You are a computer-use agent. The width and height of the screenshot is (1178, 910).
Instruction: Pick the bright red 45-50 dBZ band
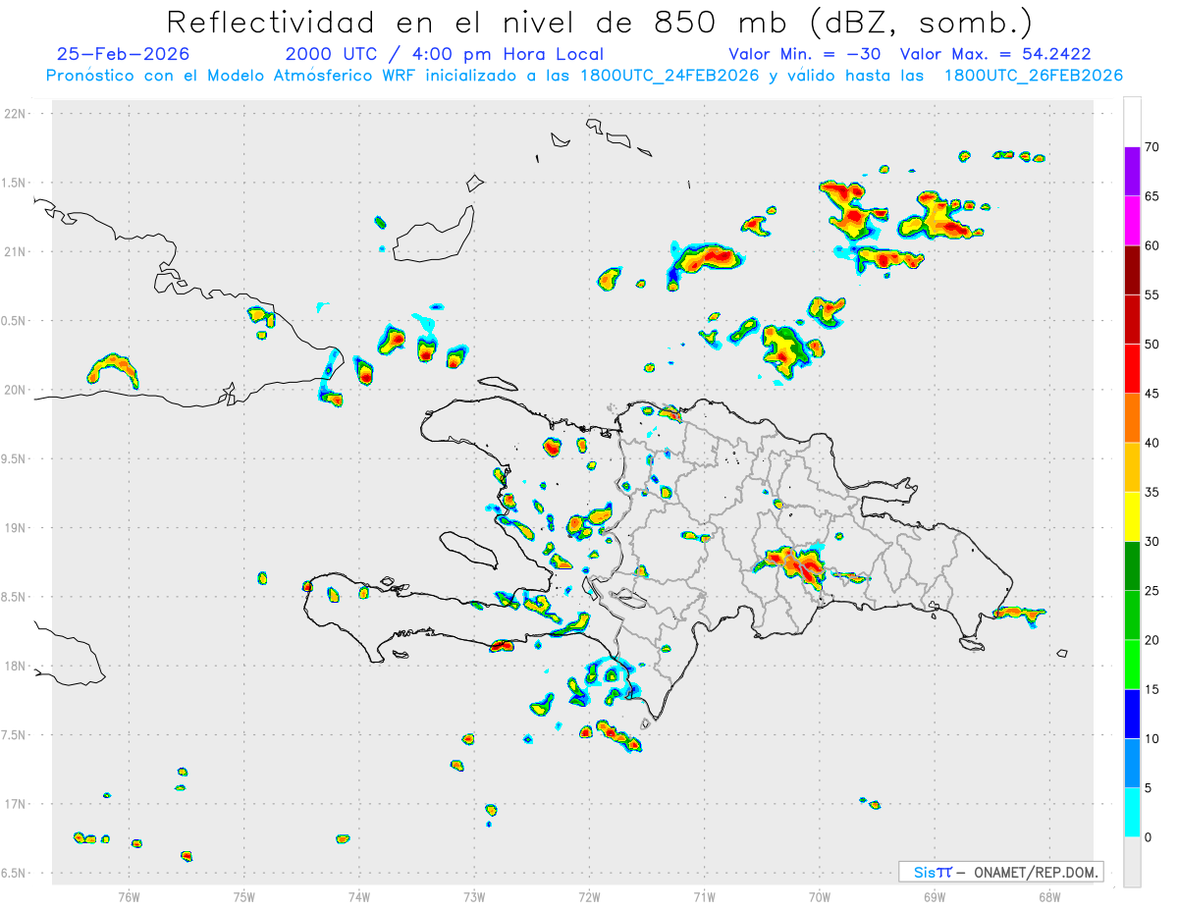[x=1132, y=368]
